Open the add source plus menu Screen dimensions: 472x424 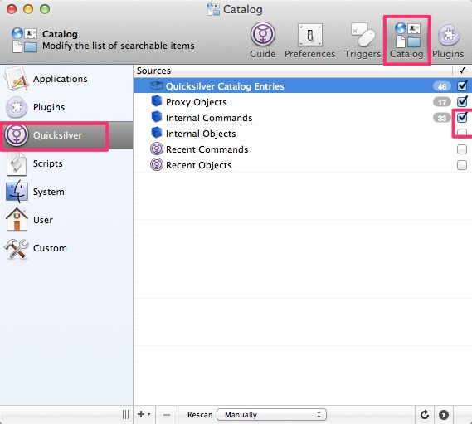click(x=144, y=414)
